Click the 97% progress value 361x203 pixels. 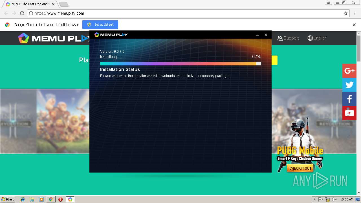click(x=257, y=57)
